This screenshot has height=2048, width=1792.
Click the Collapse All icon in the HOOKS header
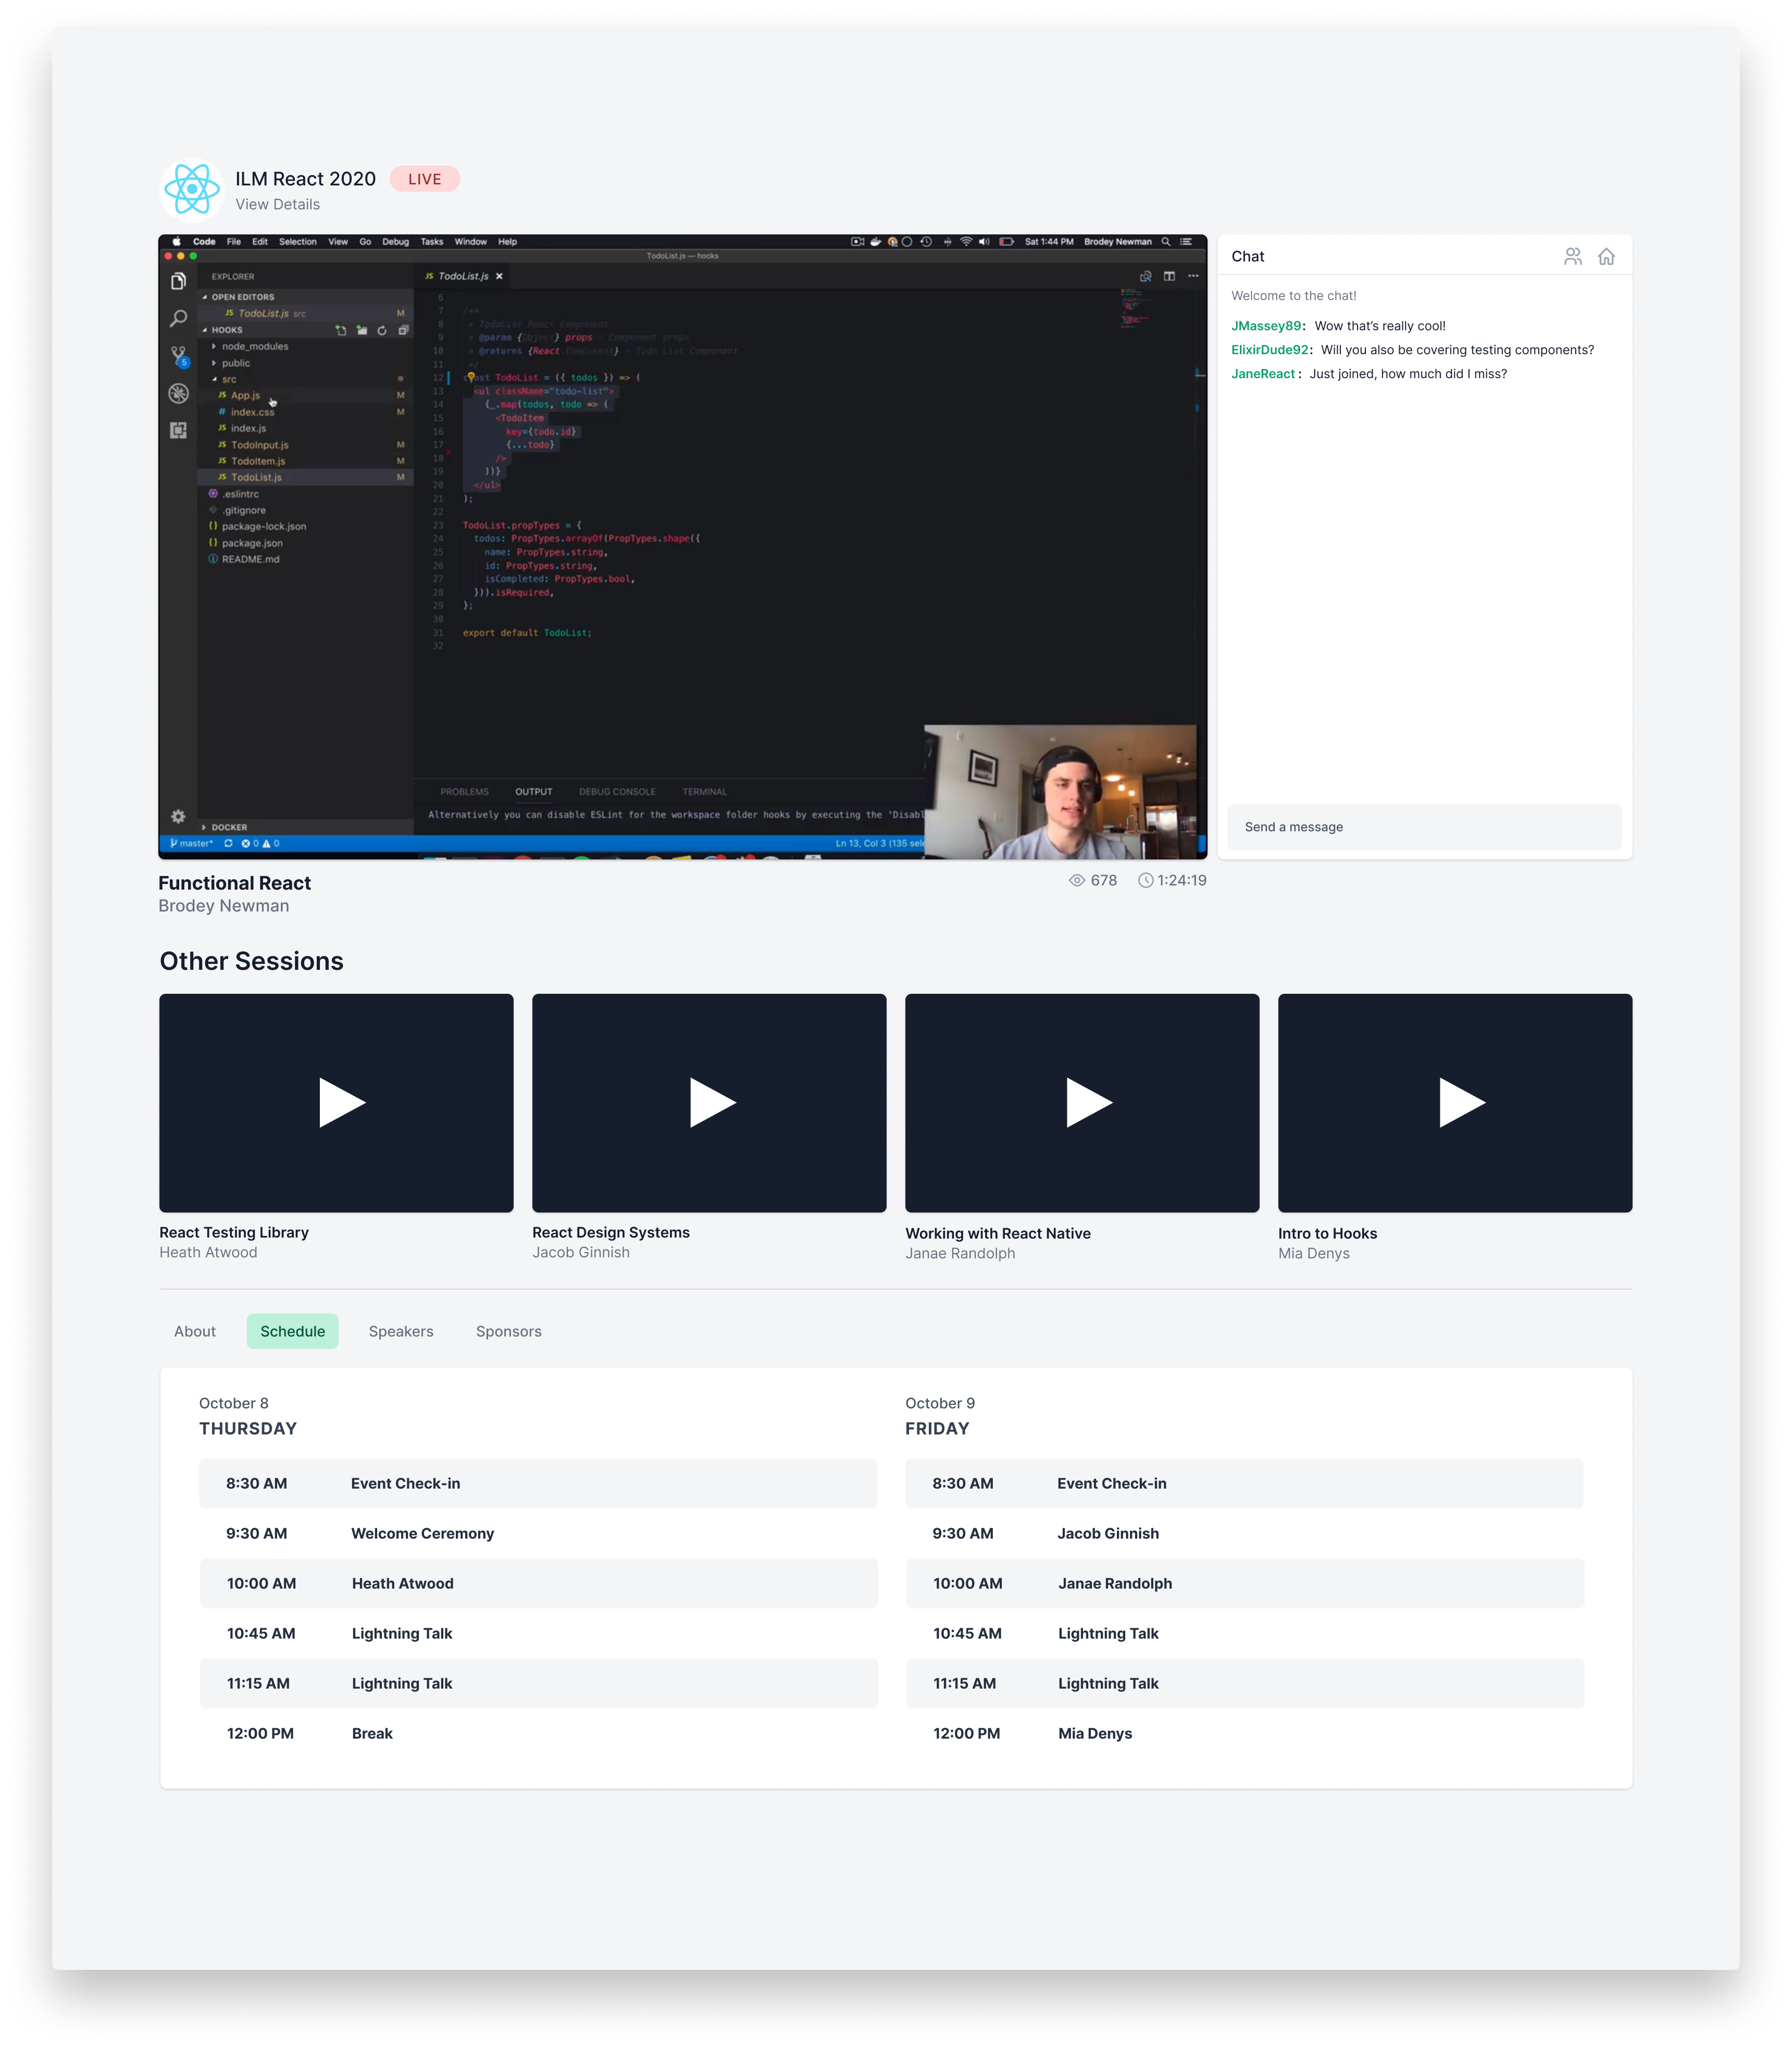(x=403, y=330)
